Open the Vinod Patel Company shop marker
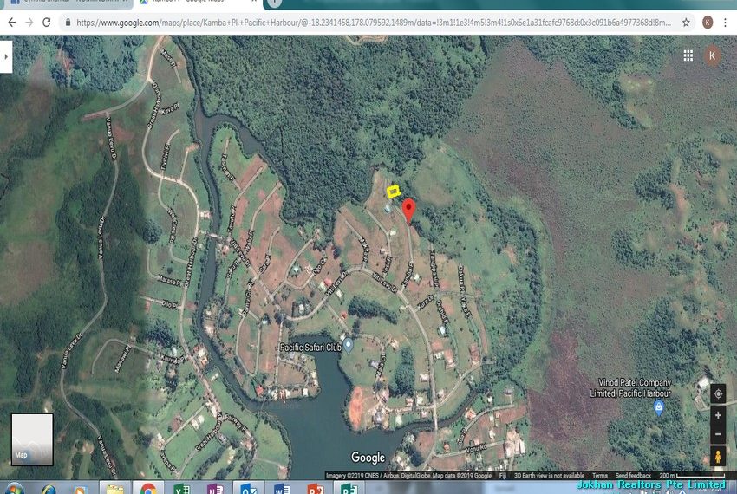 pyautogui.click(x=659, y=408)
